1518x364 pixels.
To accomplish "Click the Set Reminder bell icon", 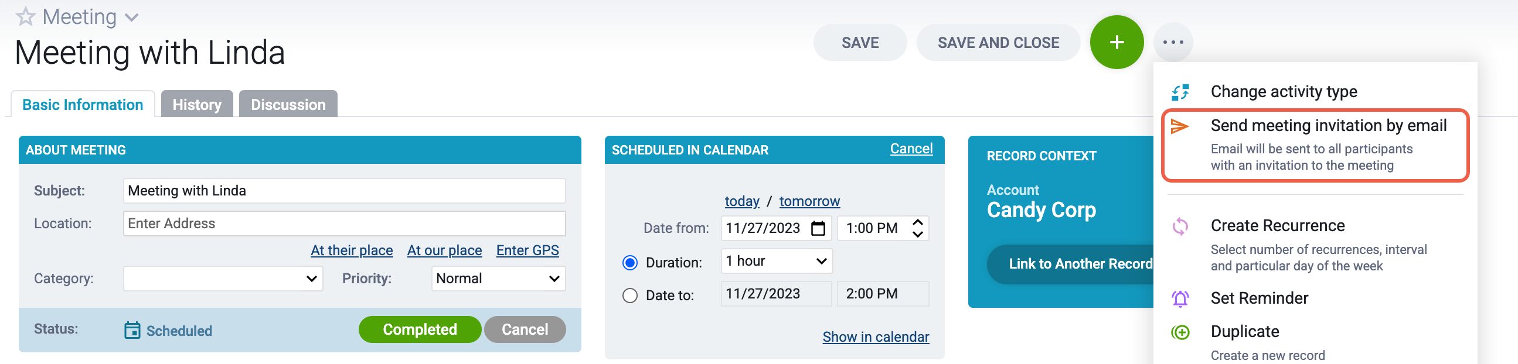I will (1180, 298).
